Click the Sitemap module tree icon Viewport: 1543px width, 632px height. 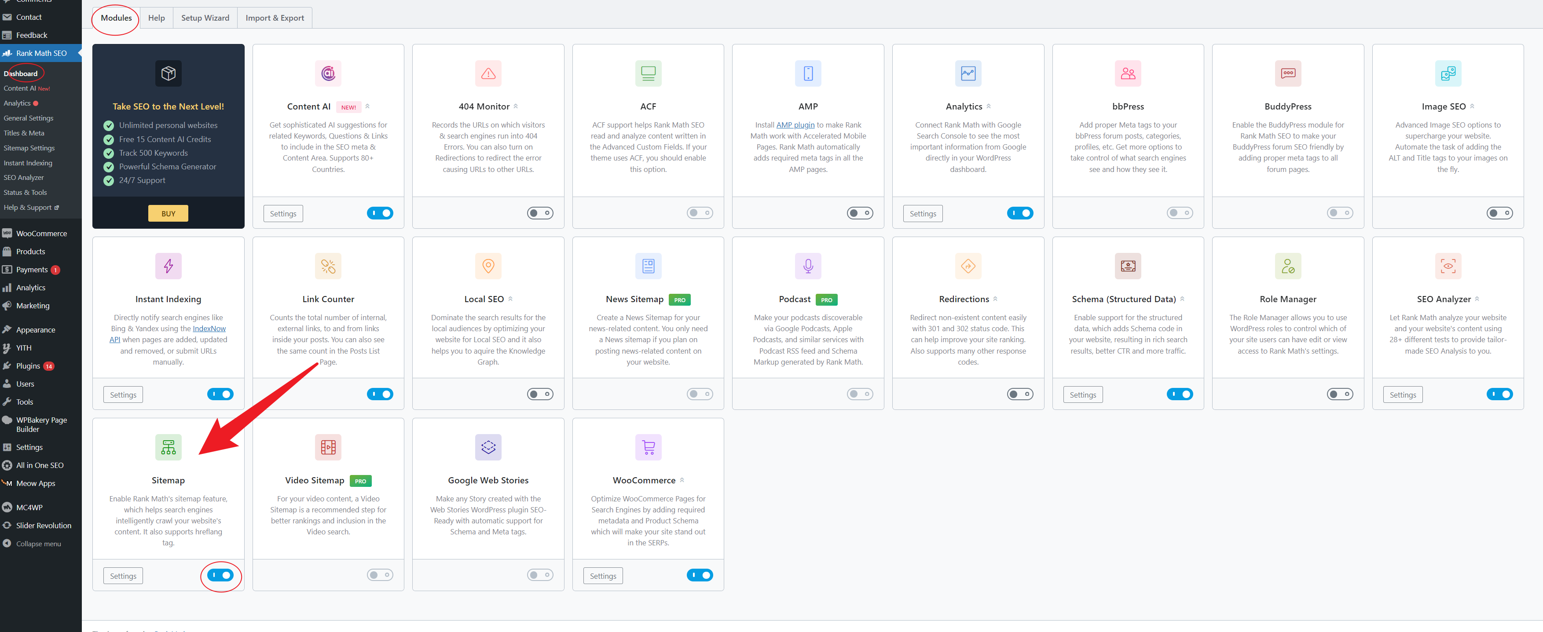tap(169, 447)
